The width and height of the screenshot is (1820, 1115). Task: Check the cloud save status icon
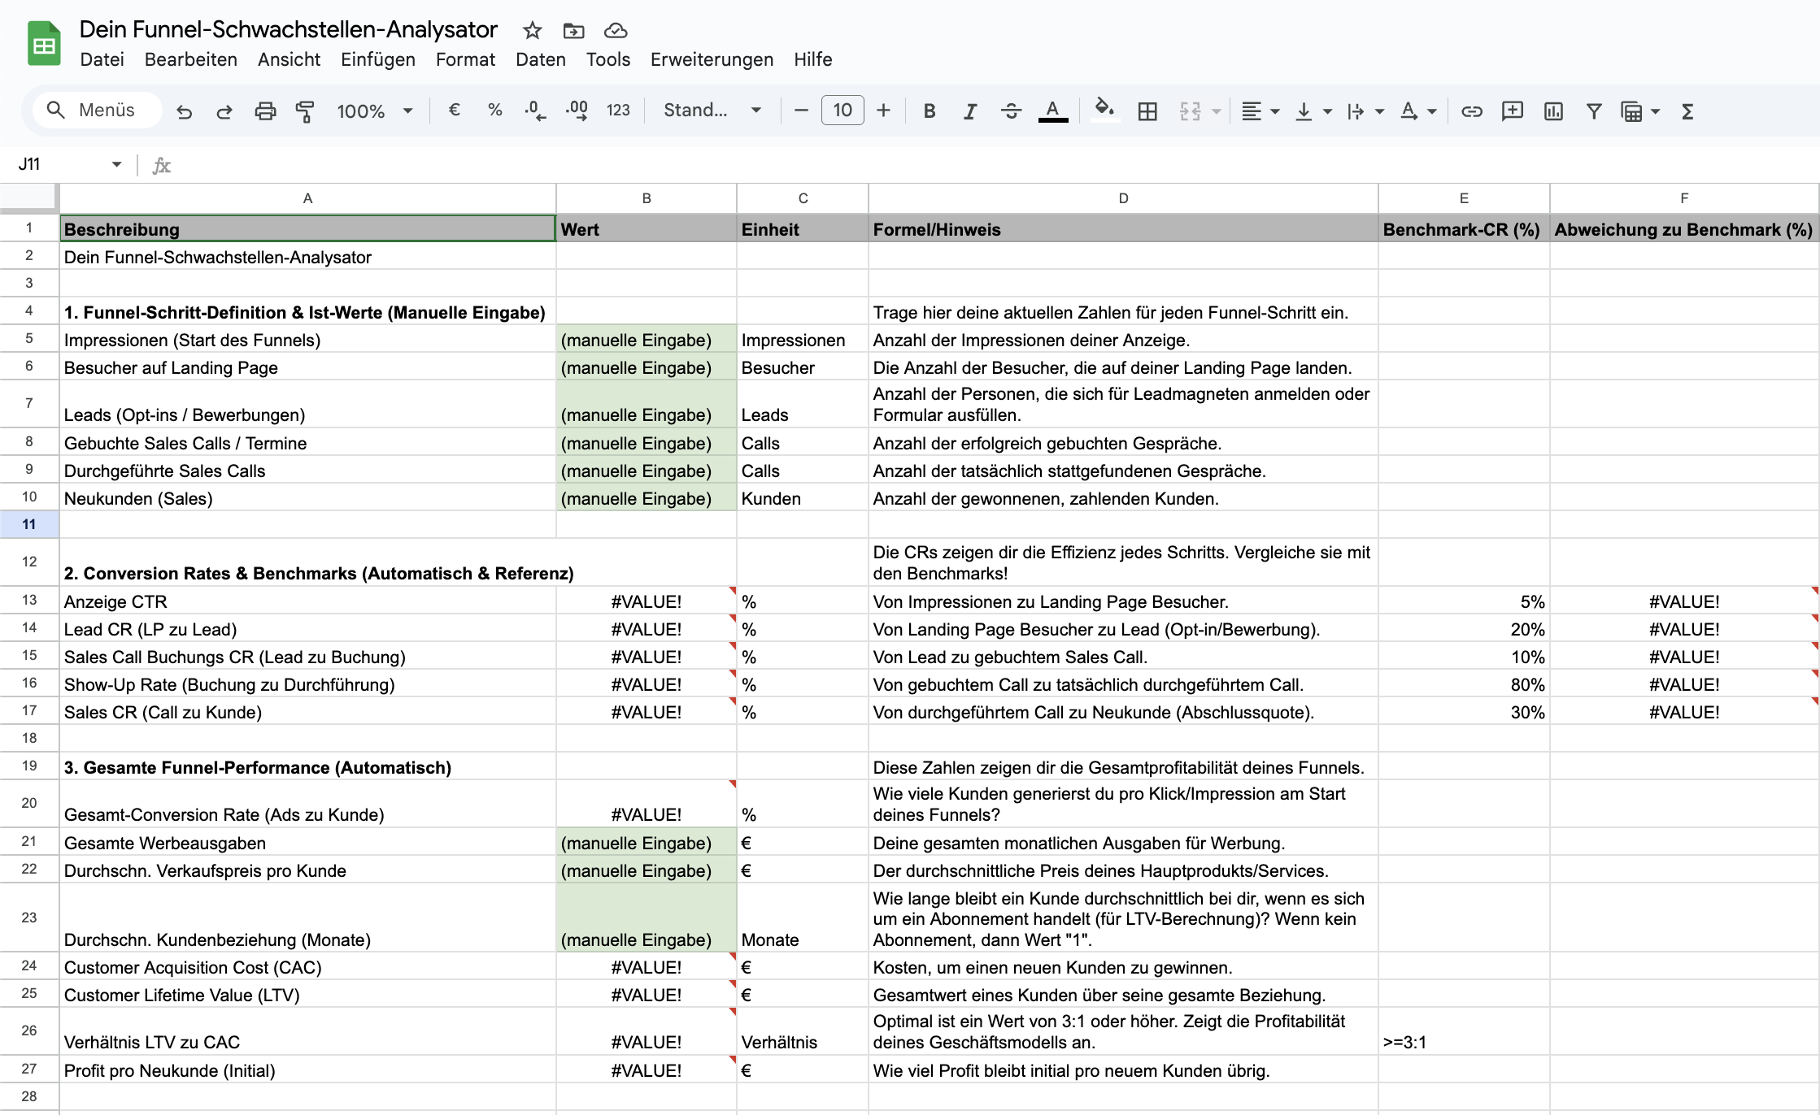(x=616, y=31)
